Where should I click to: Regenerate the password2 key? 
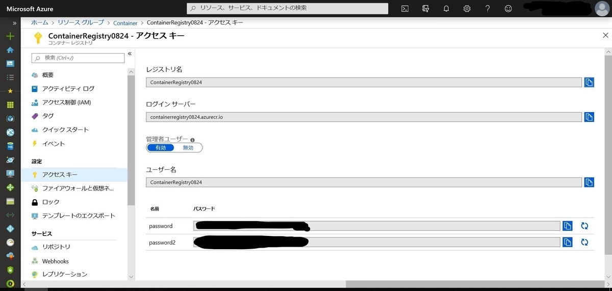[584, 242]
